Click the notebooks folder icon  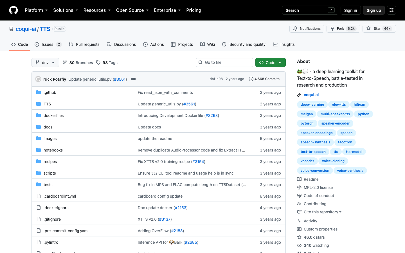click(x=39, y=150)
